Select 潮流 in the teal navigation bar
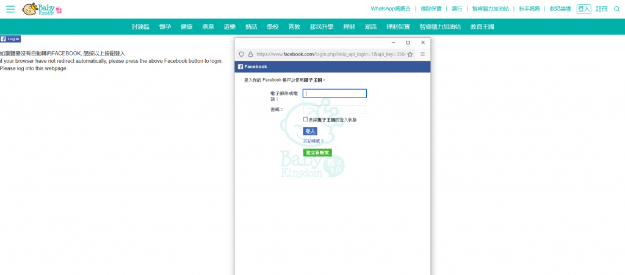This screenshot has height=275, width=625. [370, 27]
